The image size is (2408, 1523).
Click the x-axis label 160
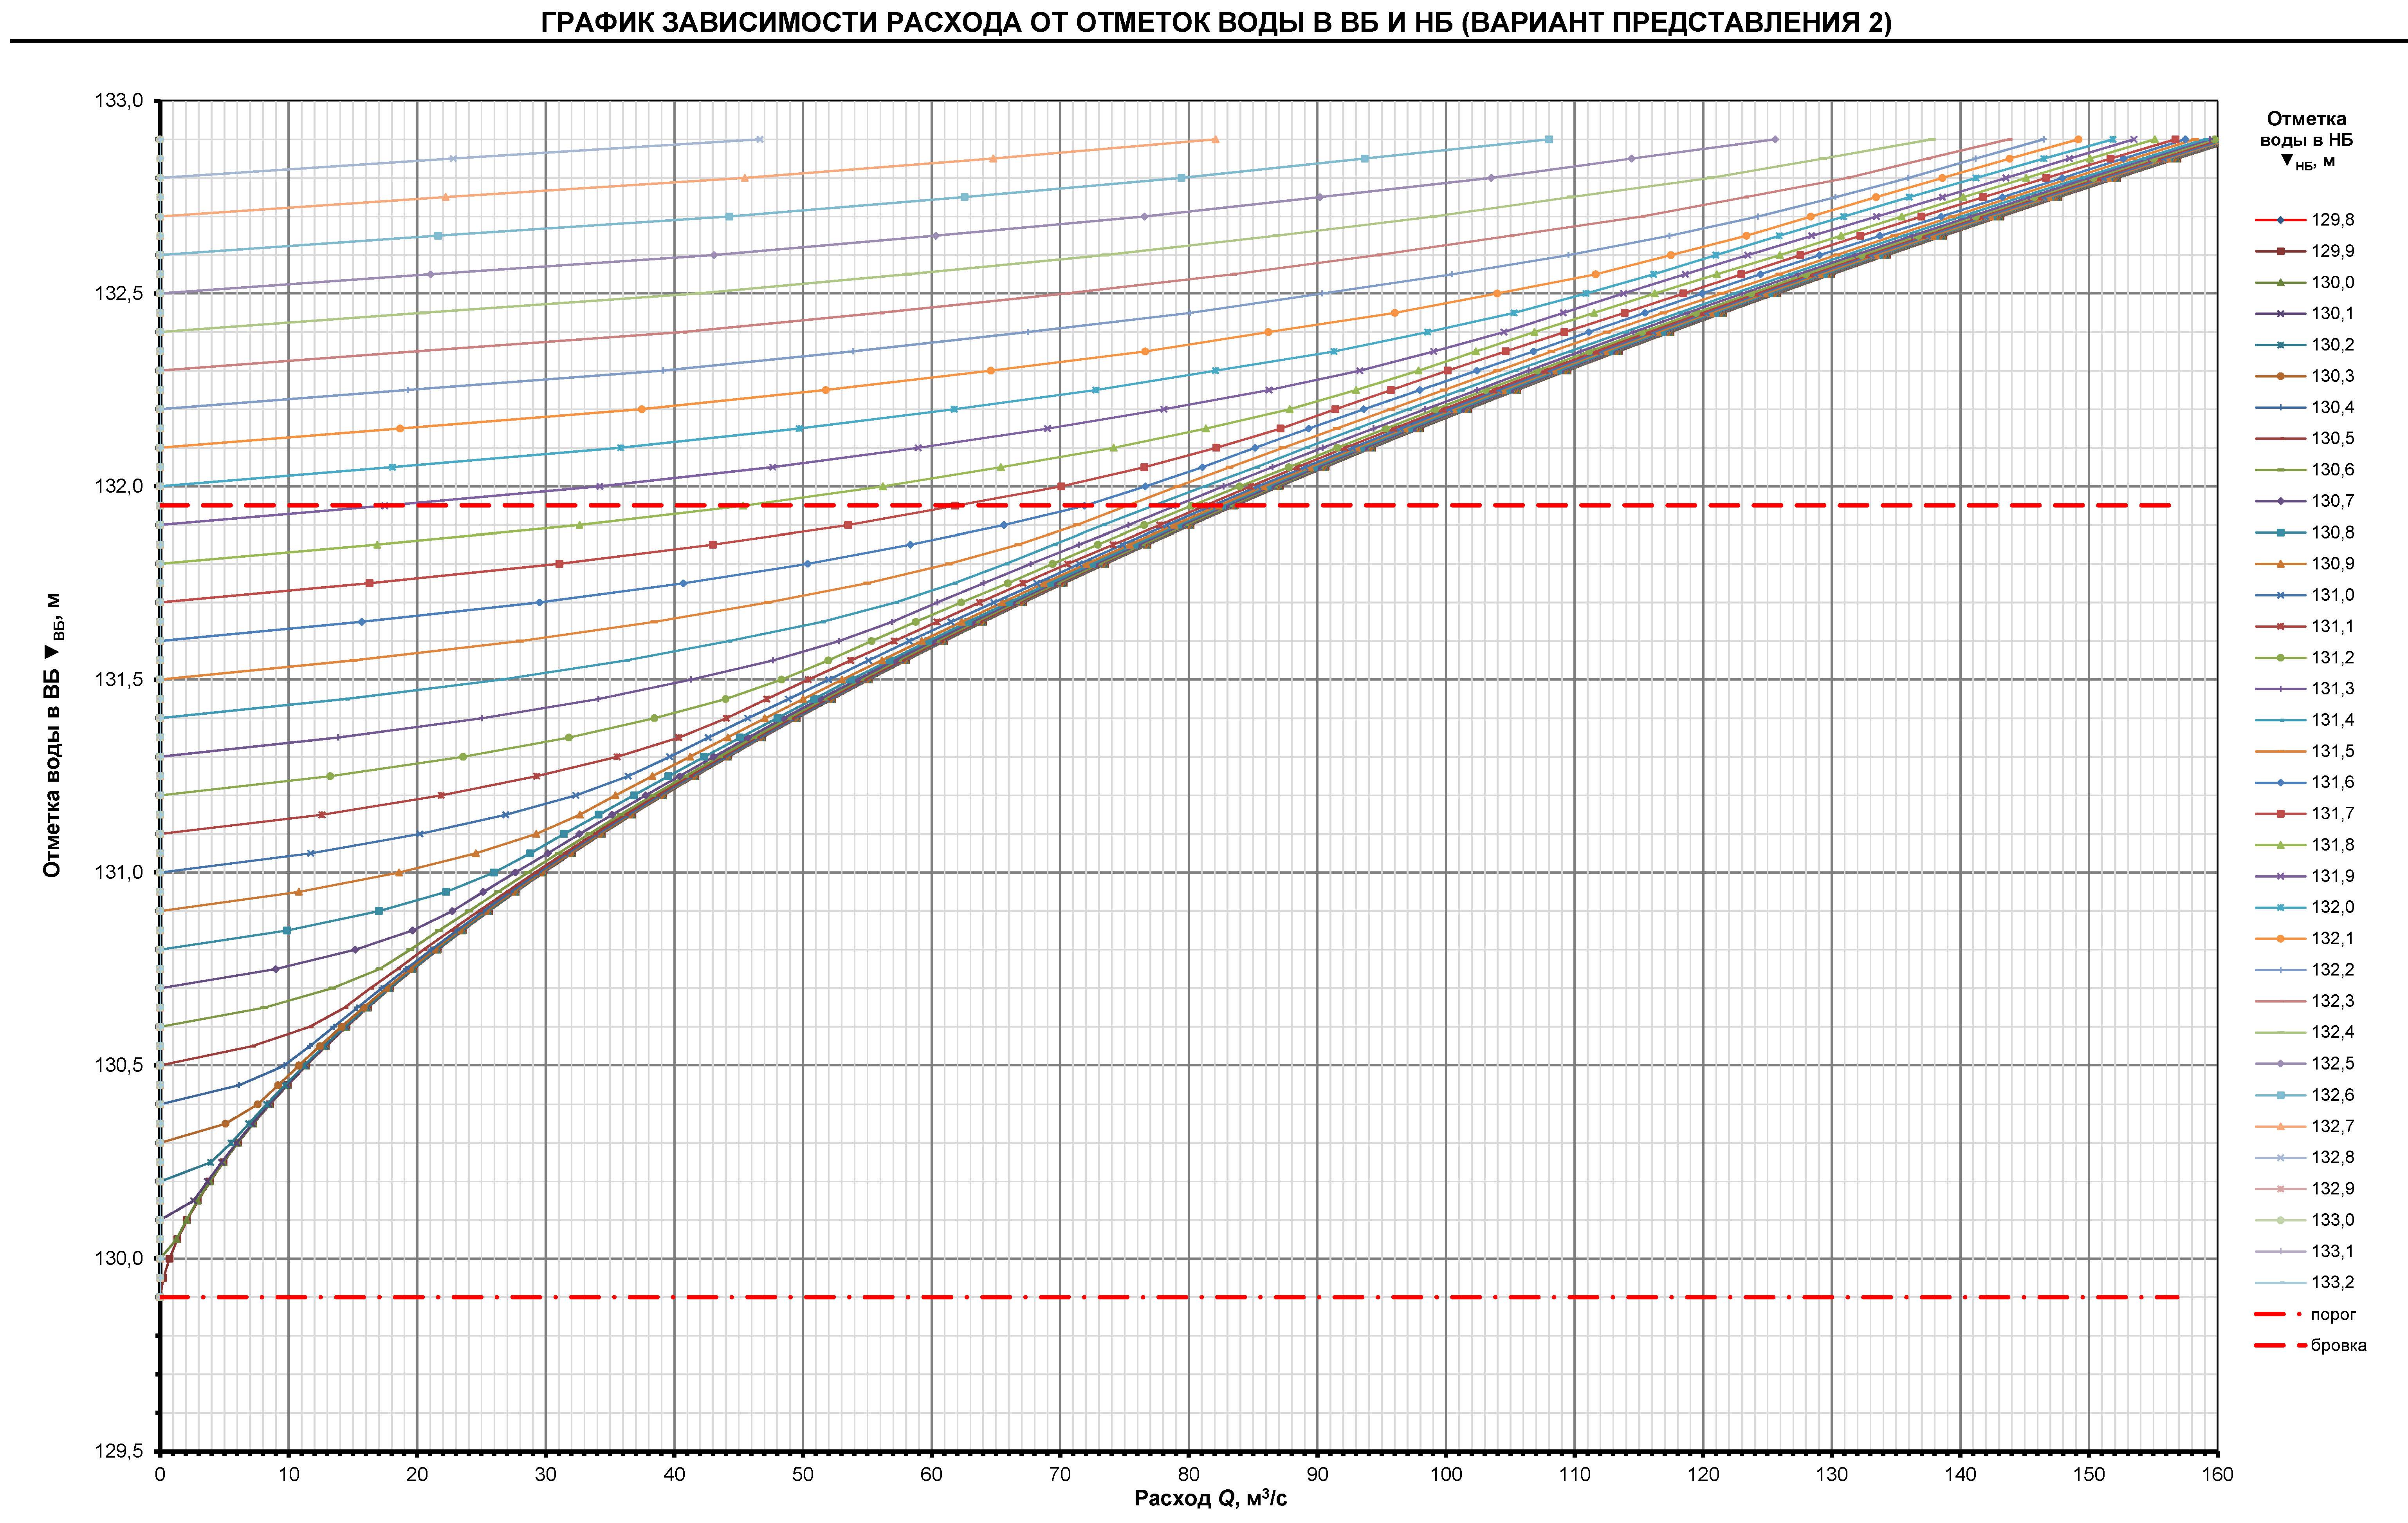point(2218,1474)
